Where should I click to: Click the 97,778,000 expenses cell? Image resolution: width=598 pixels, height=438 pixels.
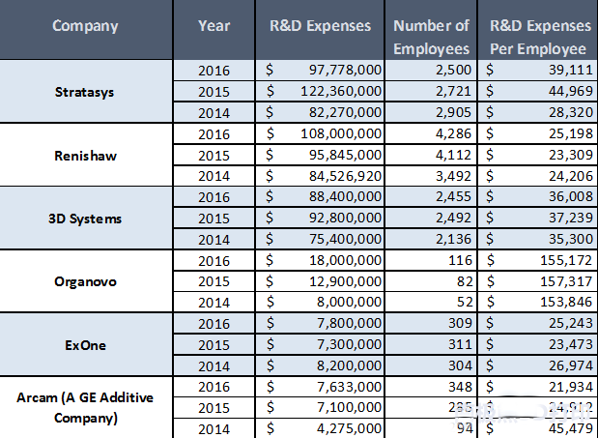pos(320,71)
